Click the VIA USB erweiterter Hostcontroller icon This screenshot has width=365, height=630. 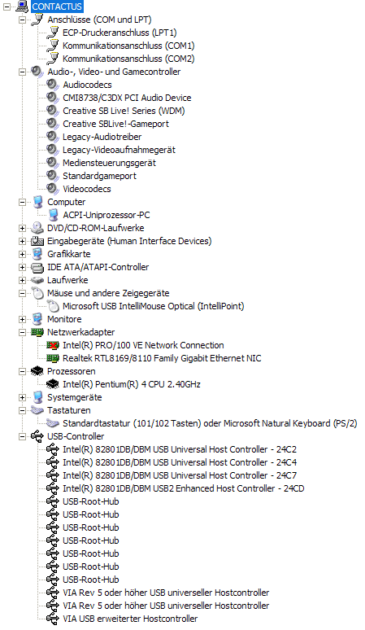(x=53, y=619)
